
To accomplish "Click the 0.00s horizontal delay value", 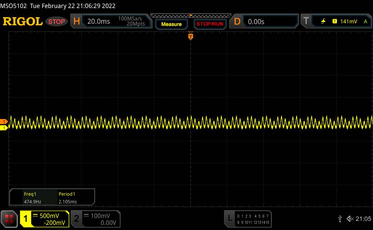I will pos(256,22).
